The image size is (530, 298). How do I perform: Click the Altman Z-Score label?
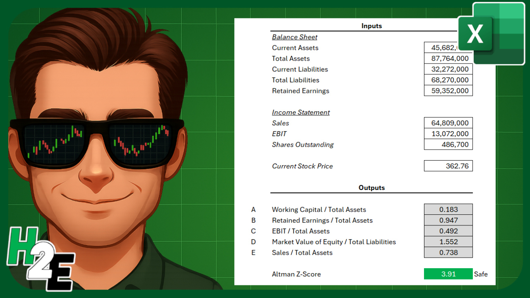point(296,274)
